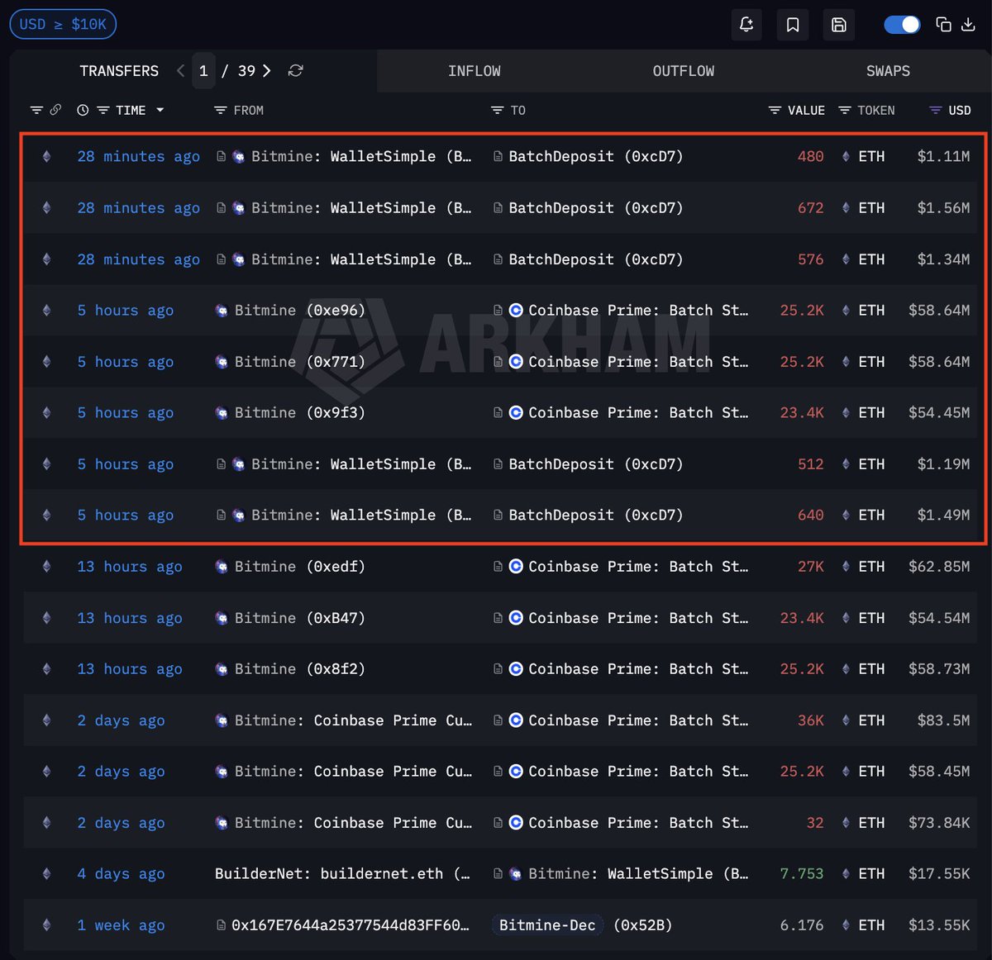Open the '28 minutes ago' time in $1.11M row

point(138,156)
